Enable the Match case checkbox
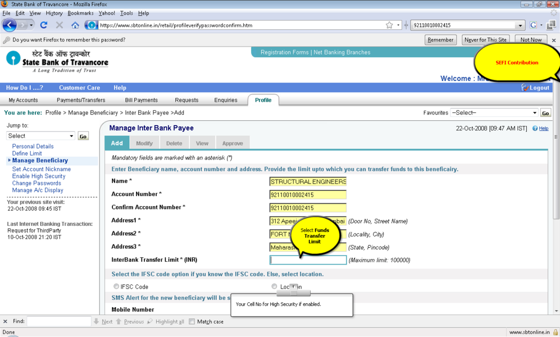560x337 pixels. (192, 322)
